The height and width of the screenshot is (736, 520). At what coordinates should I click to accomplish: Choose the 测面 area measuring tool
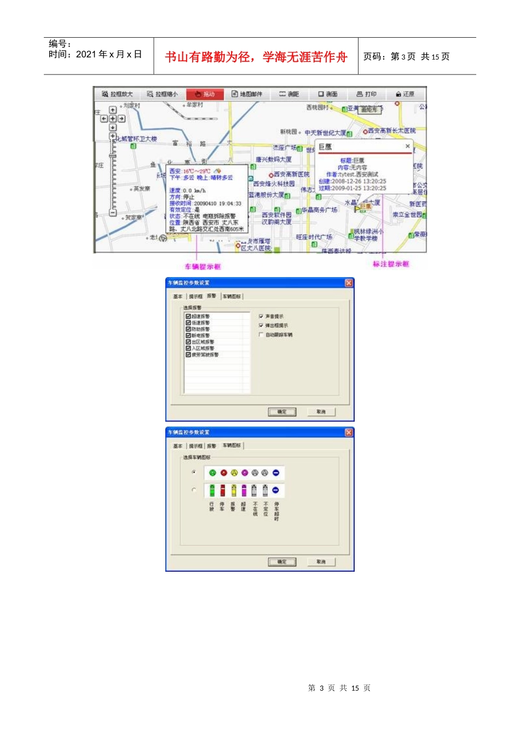coord(328,94)
